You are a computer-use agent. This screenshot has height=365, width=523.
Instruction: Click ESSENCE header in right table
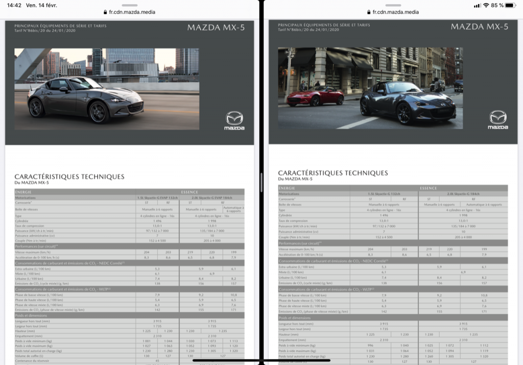pos(429,188)
